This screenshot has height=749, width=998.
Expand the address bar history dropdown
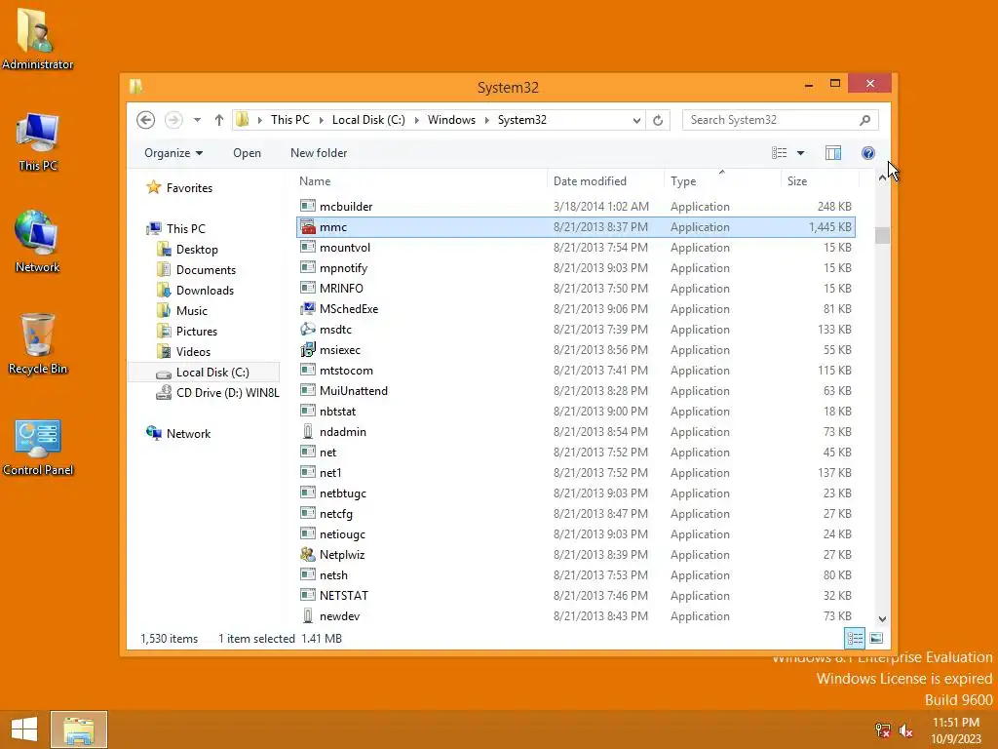(x=636, y=120)
